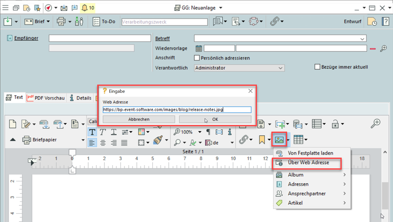This screenshot has height=222, width=393.
Task: Click the Web Adresse input field
Action: point(177,110)
